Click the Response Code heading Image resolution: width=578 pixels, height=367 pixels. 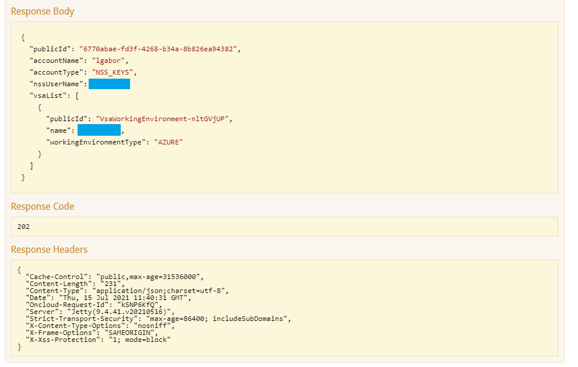pos(43,206)
